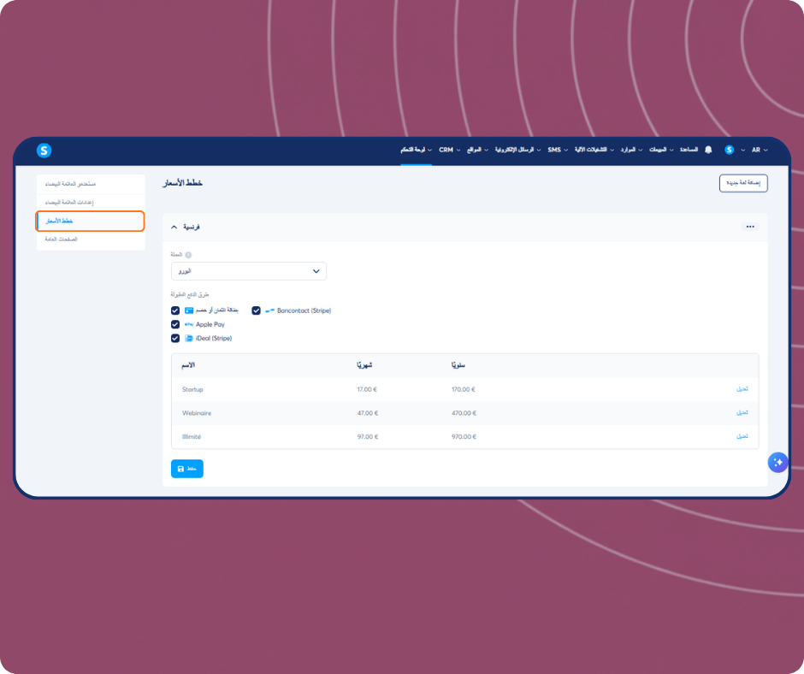Click تعديل link for Webinaire plan
Image resolution: width=804 pixels, height=674 pixels.
[x=742, y=412]
